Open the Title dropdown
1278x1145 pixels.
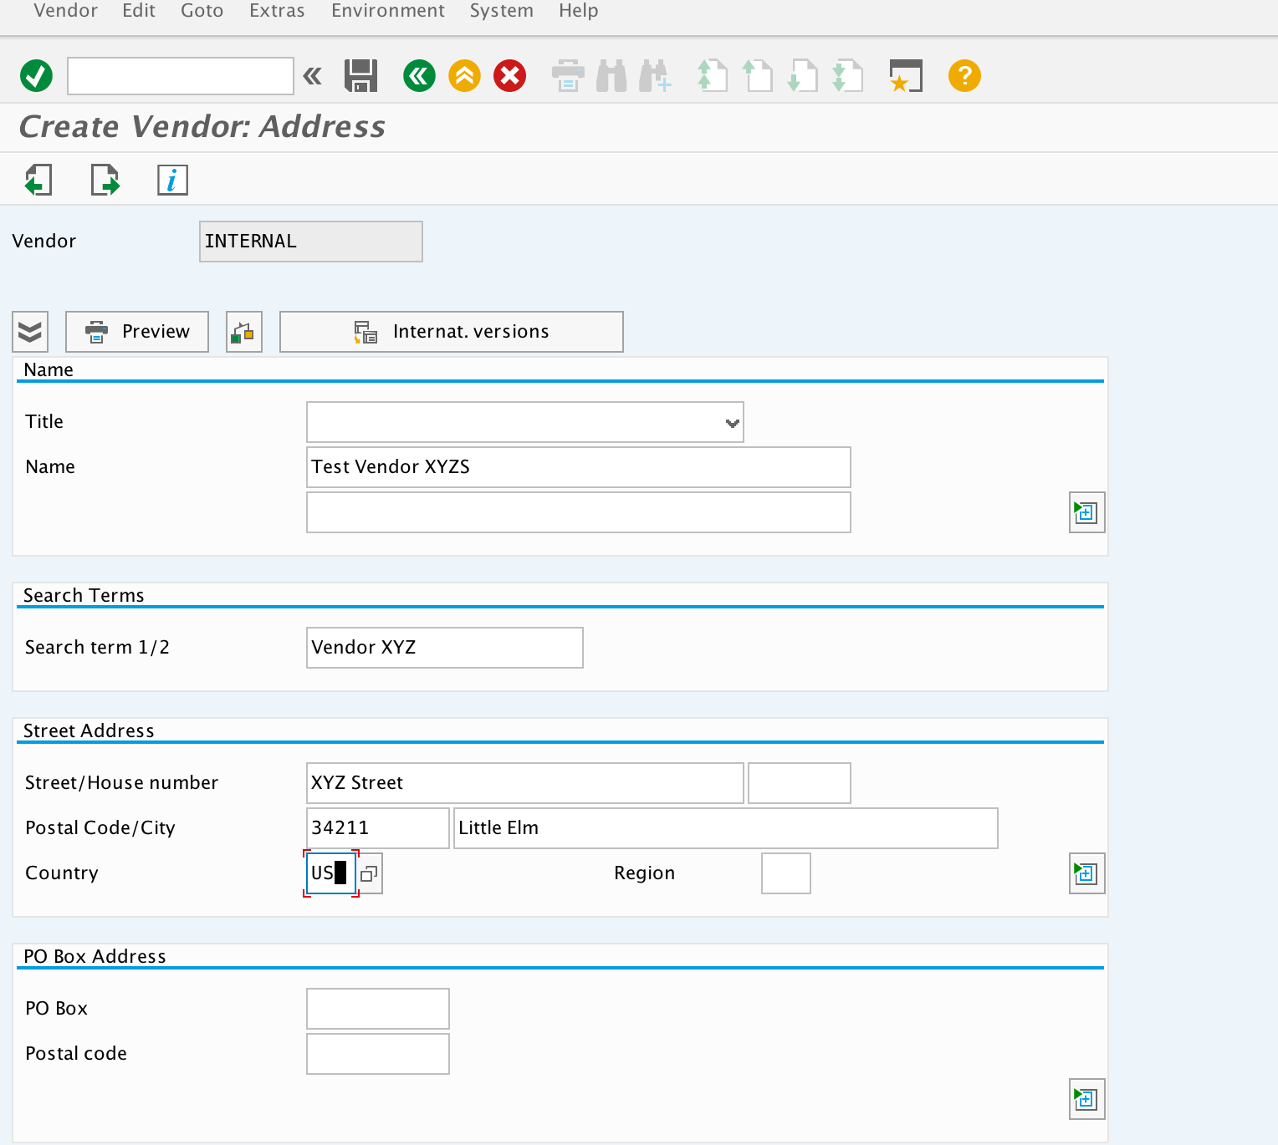[x=732, y=423]
